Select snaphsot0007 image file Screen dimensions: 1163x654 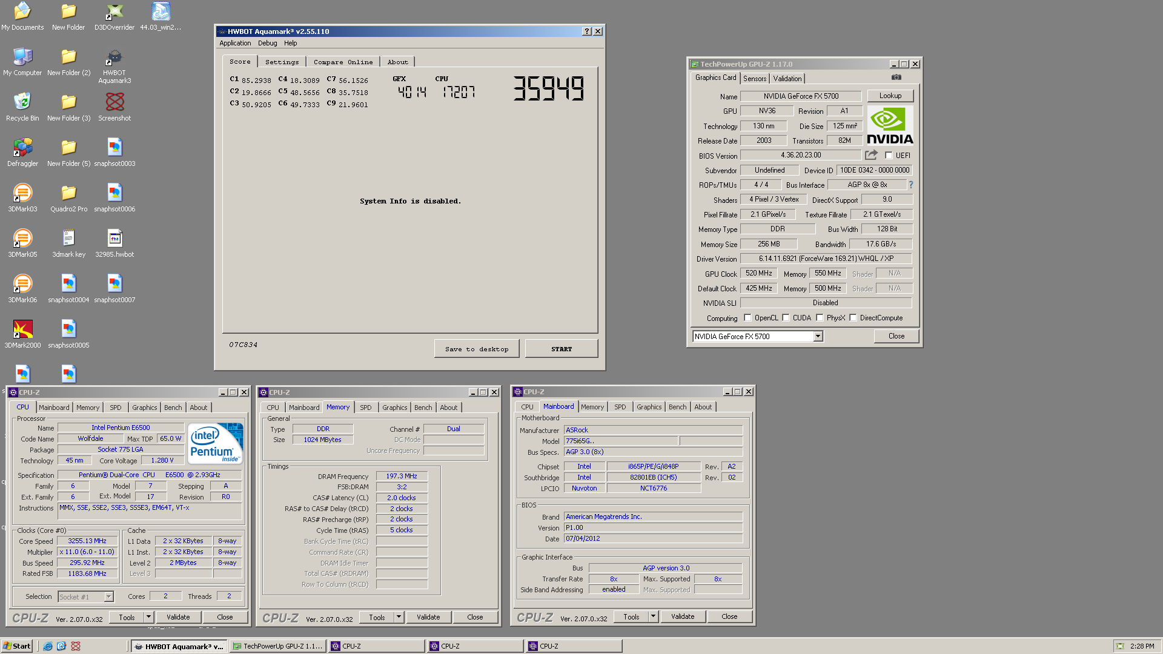pyautogui.click(x=114, y=289)
